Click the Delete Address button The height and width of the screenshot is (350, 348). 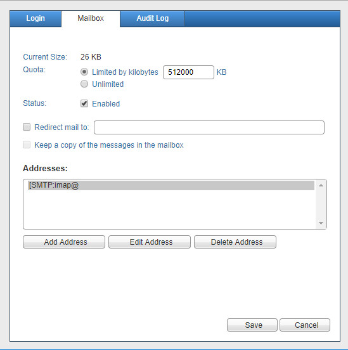235,242
